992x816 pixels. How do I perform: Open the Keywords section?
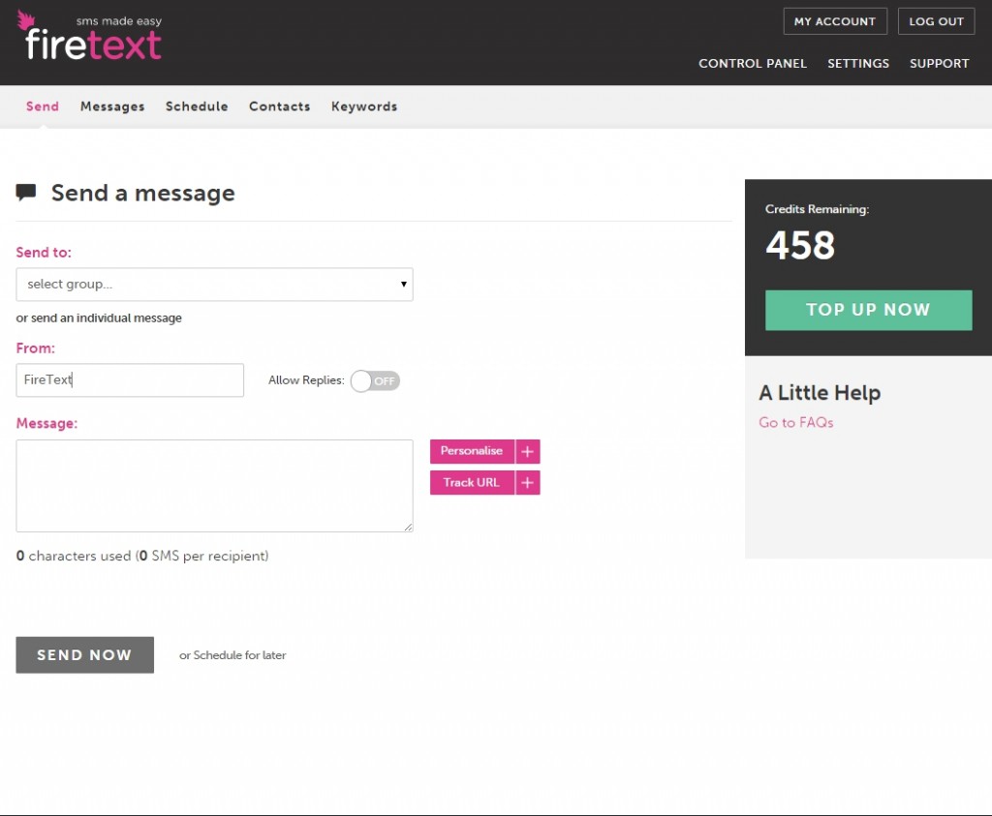click(x=364, y=106)
